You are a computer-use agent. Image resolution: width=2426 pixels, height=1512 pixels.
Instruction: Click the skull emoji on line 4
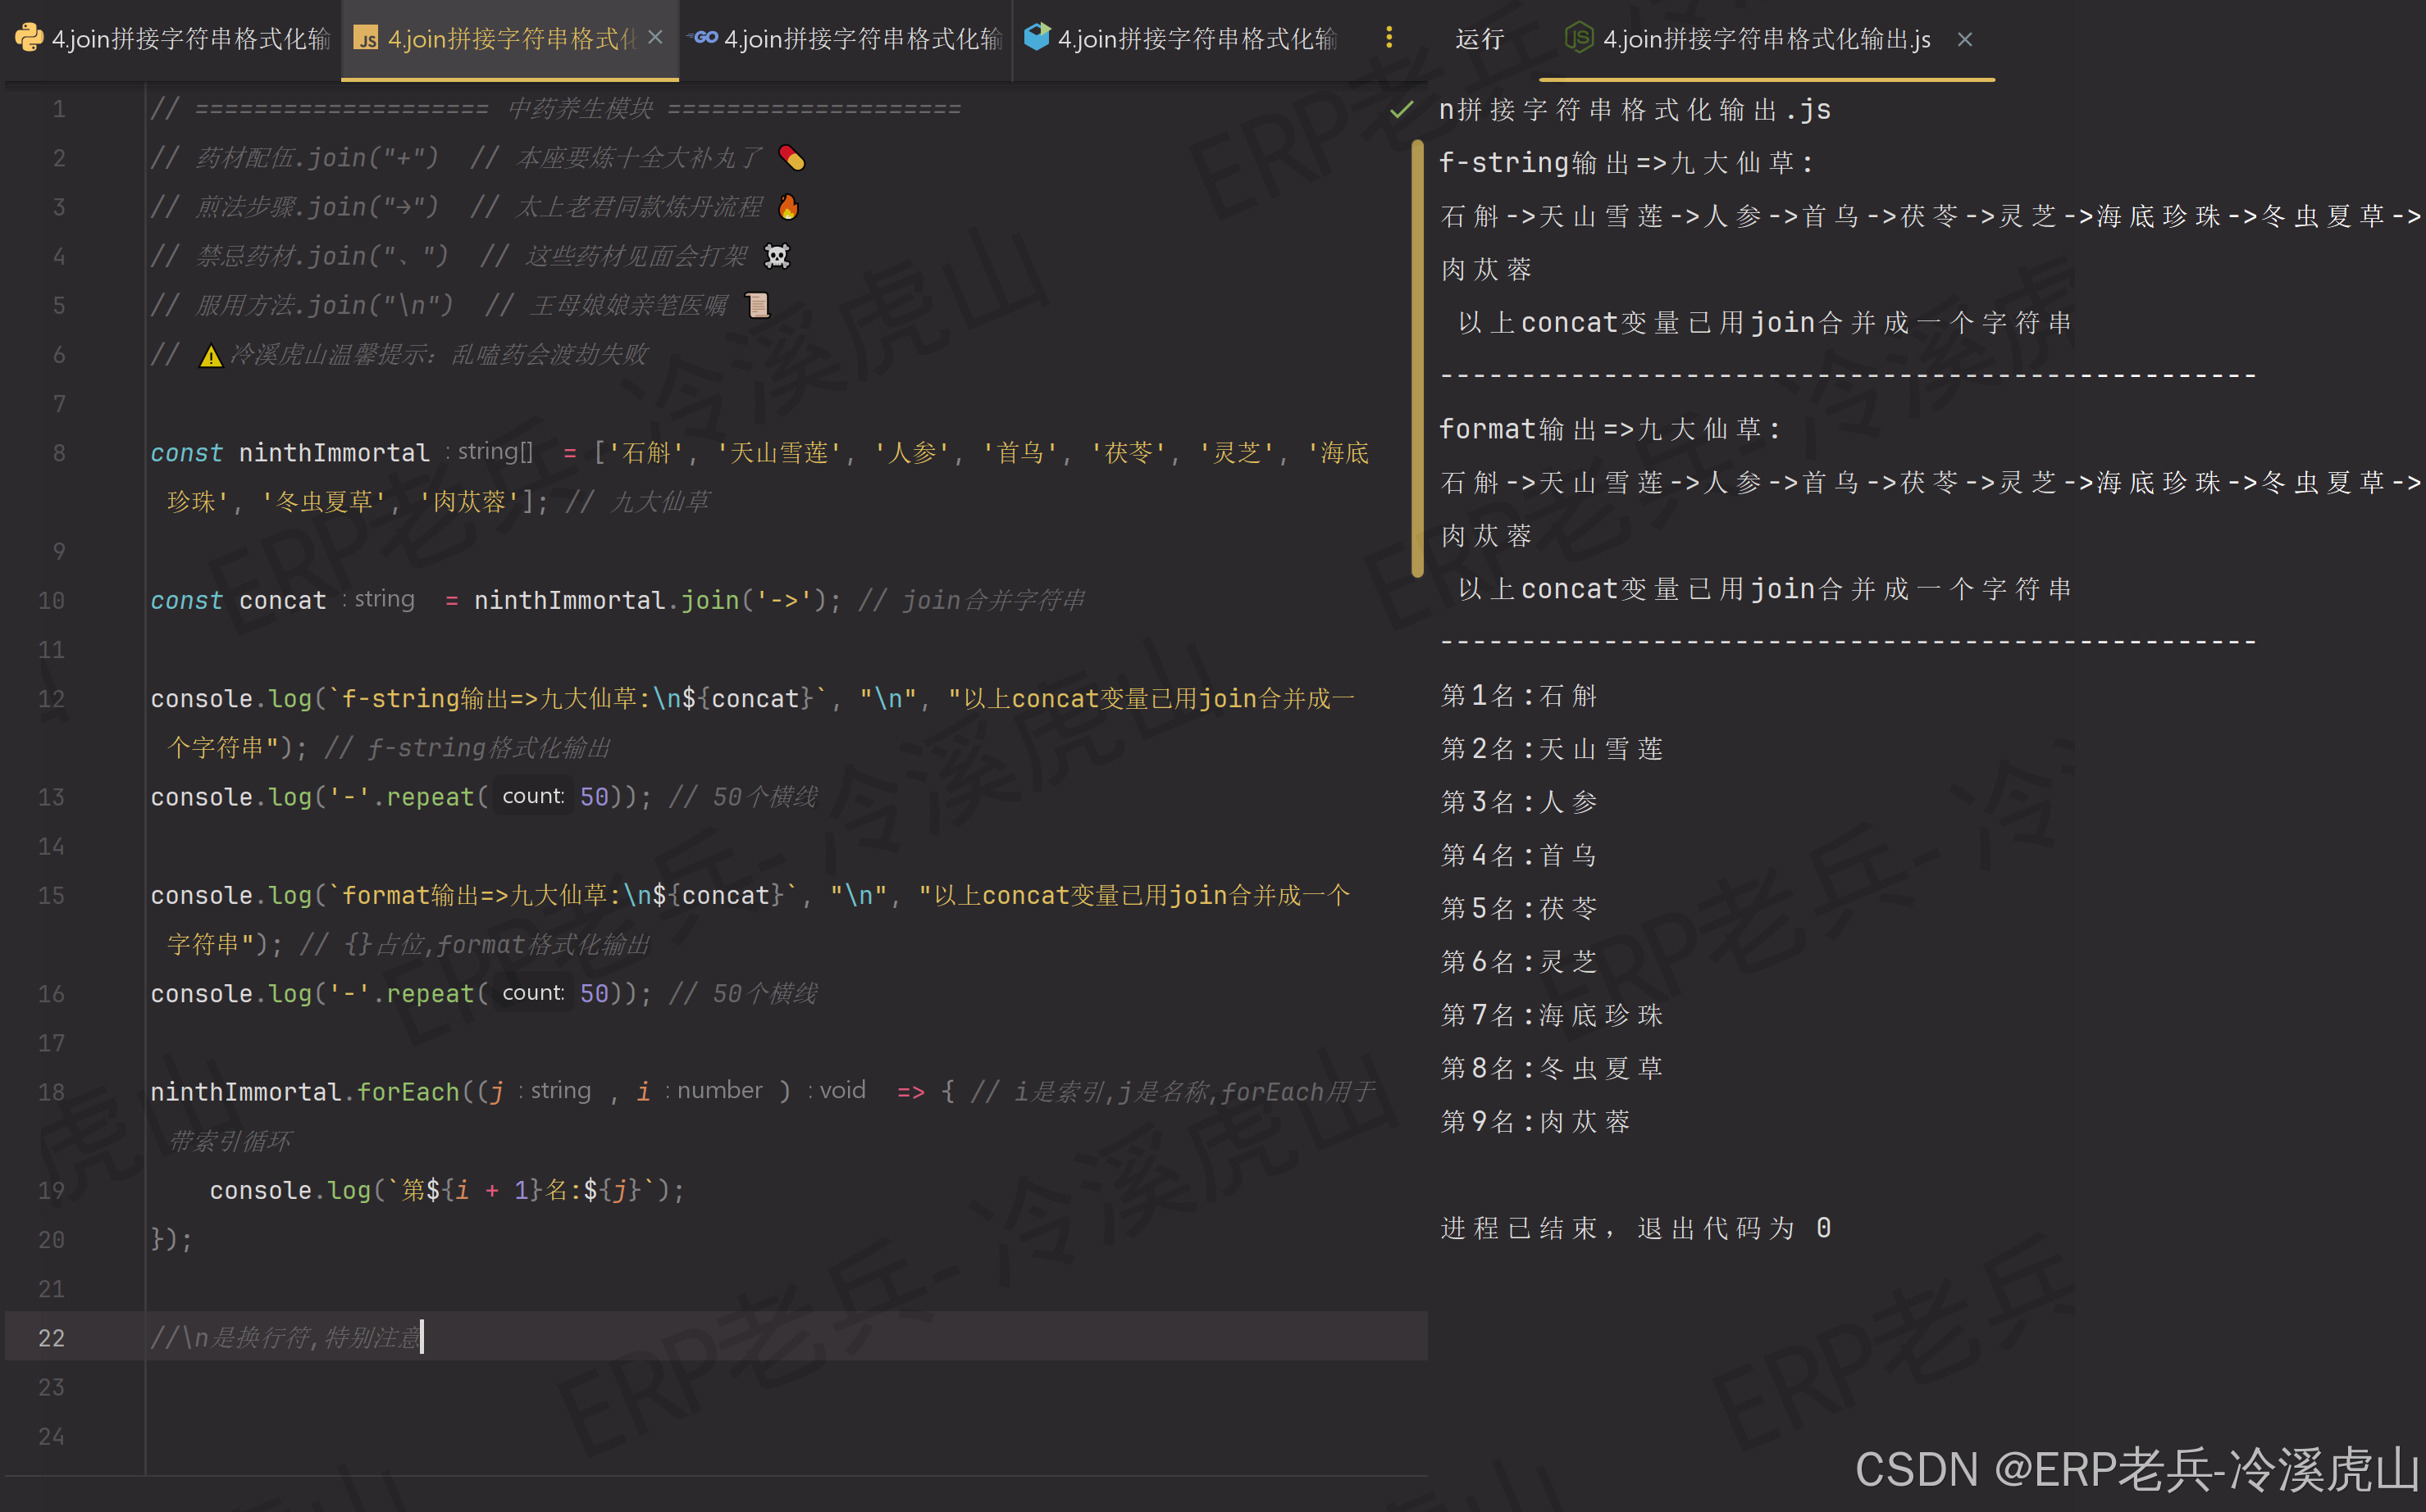[777, 256]
